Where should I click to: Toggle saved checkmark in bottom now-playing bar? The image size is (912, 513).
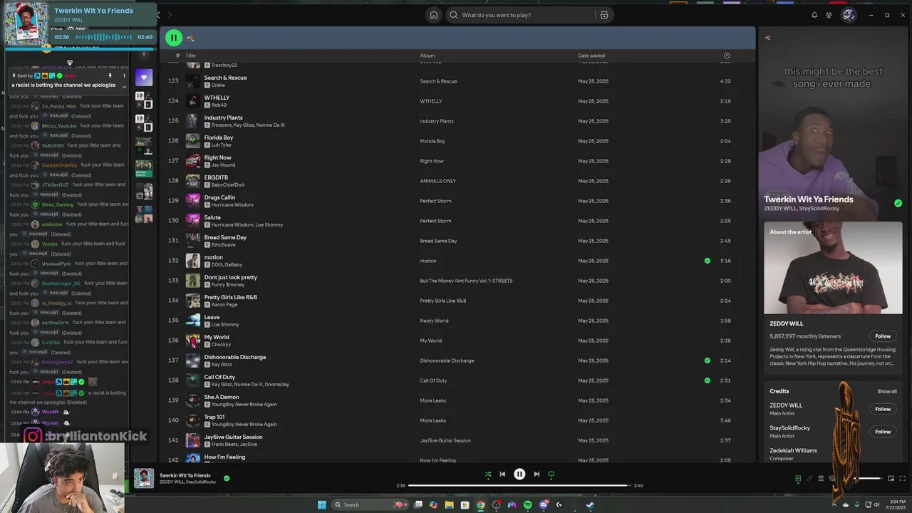click(x=227, y=478)
